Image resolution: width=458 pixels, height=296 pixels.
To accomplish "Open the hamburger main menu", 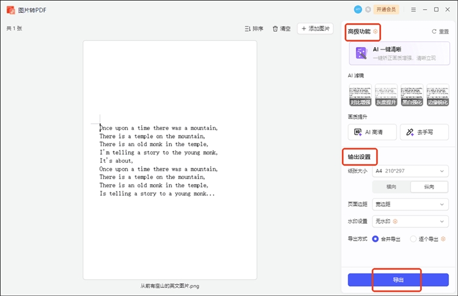I will click(x=413, y=10).
